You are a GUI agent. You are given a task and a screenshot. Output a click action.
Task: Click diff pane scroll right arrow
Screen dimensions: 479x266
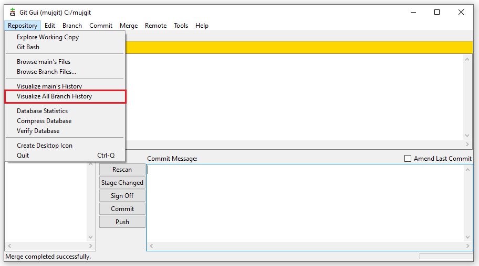click(x=467, y=145)
